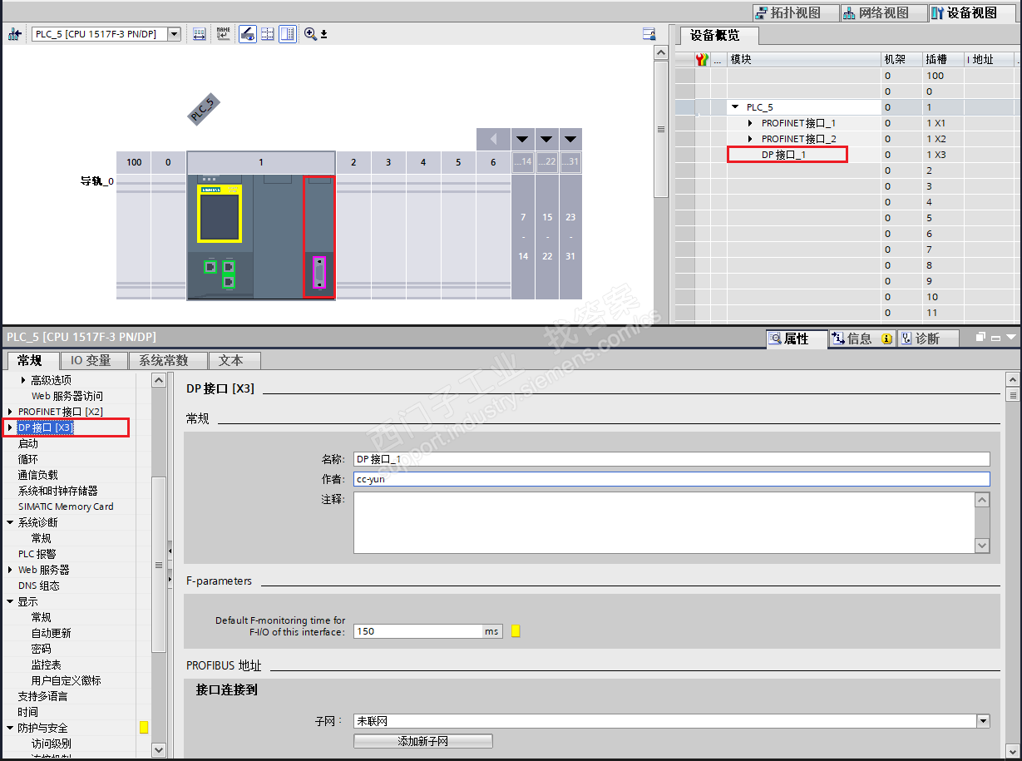This screenshot has height=761, width=1022.
Task: Expand the slots 7-14 group arrow
Action: [522, 139]
